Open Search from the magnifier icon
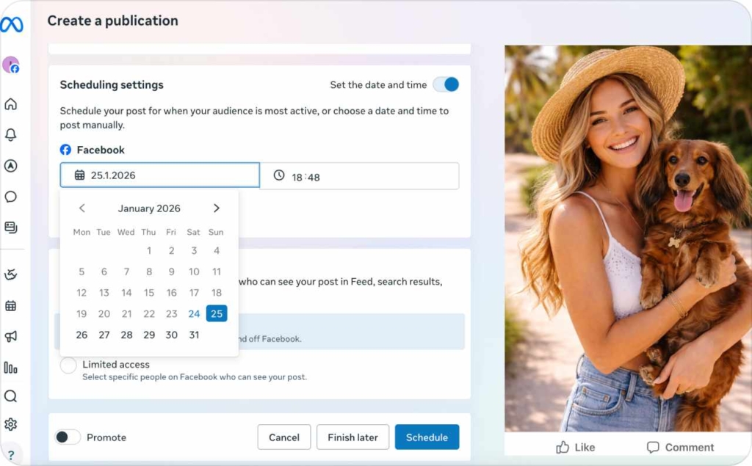Screen dimensions: 752x466 11,396
